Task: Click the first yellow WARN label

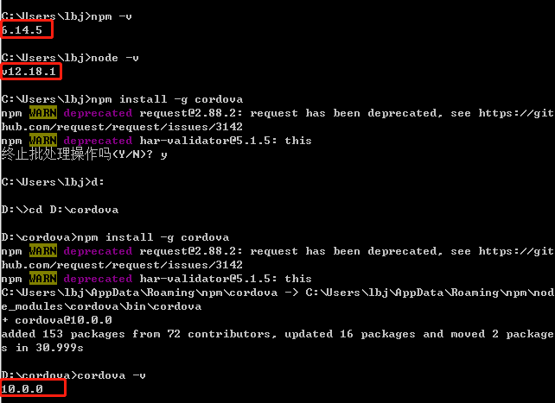Action: pos(42,113)
